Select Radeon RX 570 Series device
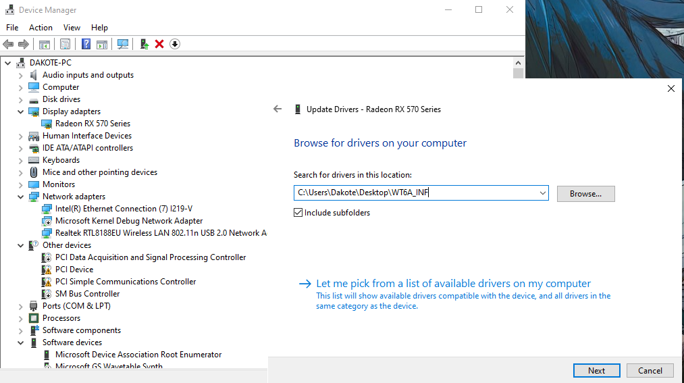The height and width of the screenshot is (383, 684). [x=93, y=124]
